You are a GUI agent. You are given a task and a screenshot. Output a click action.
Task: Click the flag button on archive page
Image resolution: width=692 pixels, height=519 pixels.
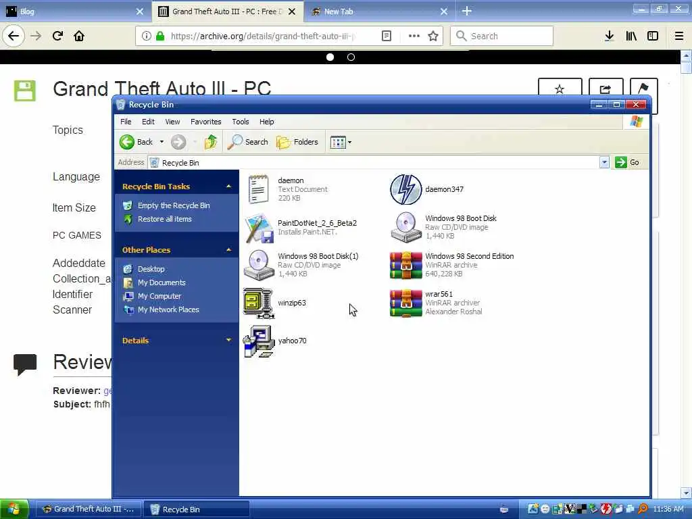tap(643, 89)
